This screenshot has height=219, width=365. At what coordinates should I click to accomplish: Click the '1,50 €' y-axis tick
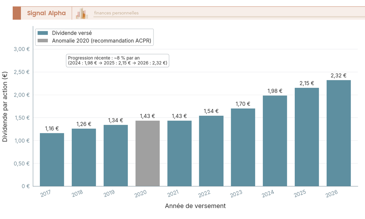(22, 118)
